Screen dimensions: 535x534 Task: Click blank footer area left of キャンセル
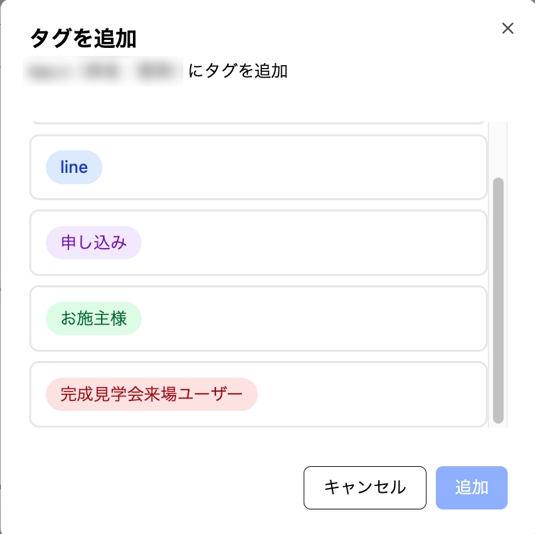(166, 487)
